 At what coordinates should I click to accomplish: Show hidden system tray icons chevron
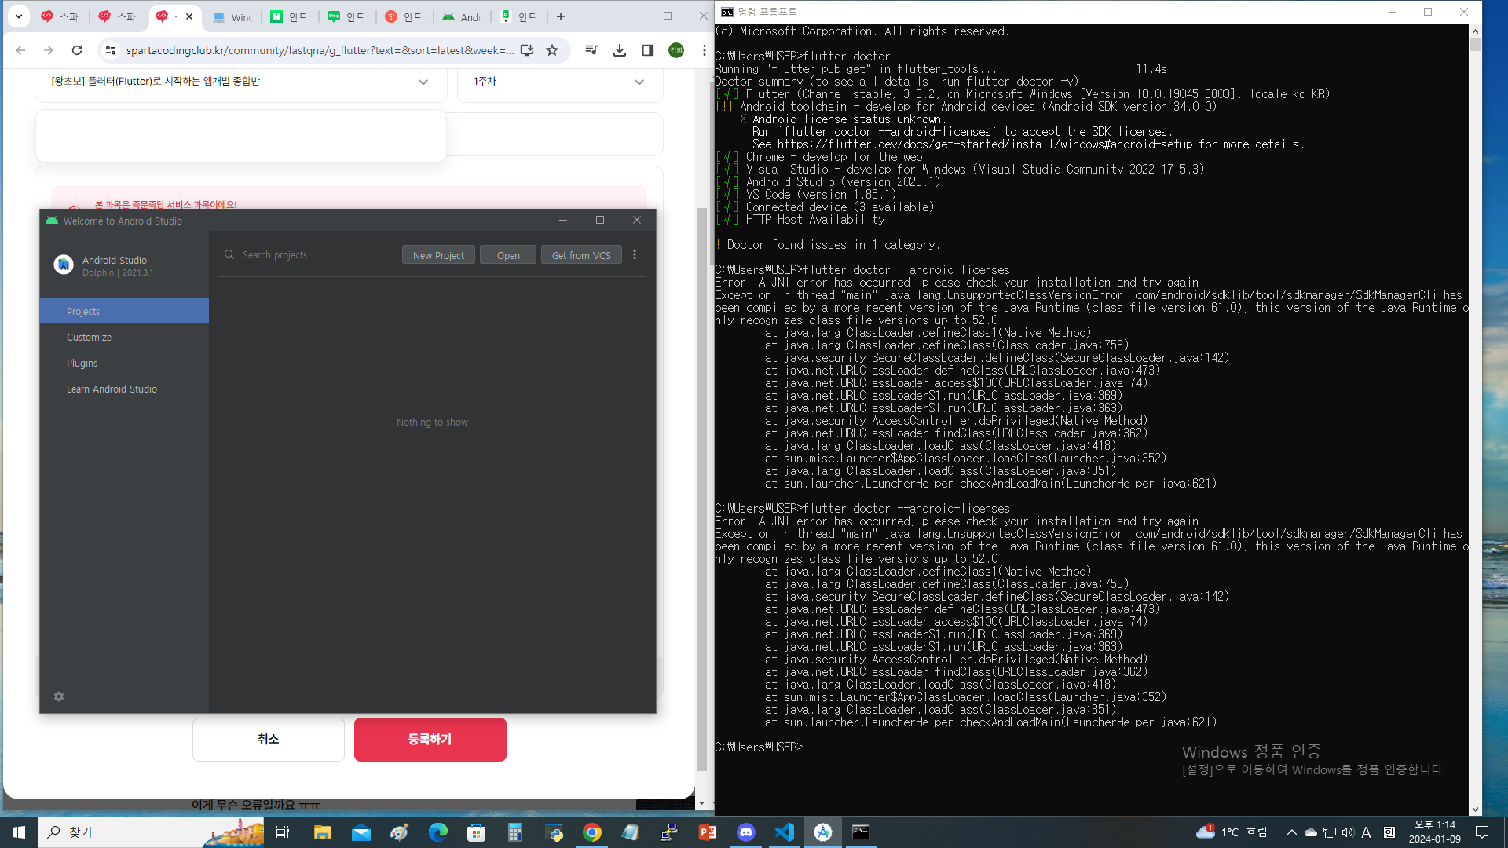pyautogui.click(x=1291, y=832)
